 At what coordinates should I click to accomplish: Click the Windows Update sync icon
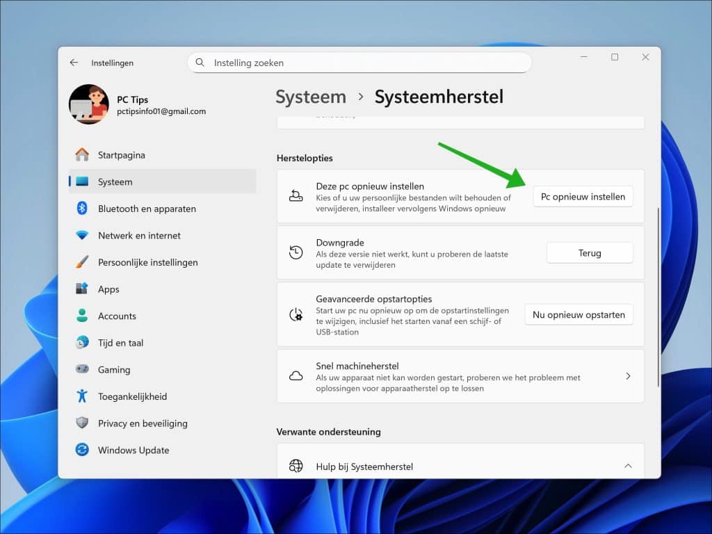tap(82, 450)
